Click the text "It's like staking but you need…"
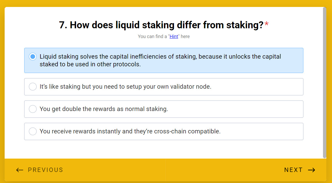 click(x=125, y=87)
